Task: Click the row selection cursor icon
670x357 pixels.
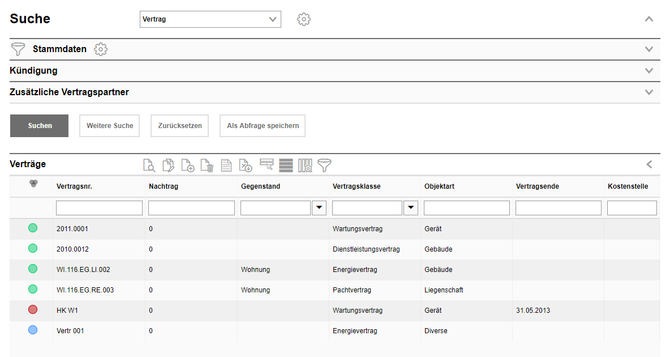Action: coord(267,165)
